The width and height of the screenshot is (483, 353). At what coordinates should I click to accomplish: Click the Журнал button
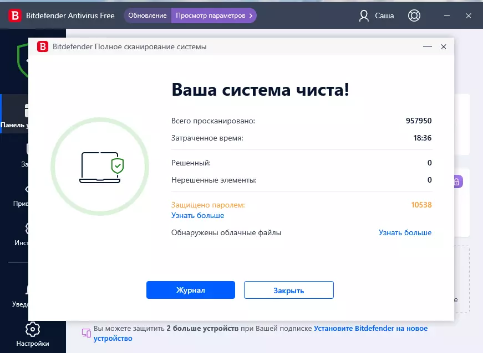click(191, 290)
